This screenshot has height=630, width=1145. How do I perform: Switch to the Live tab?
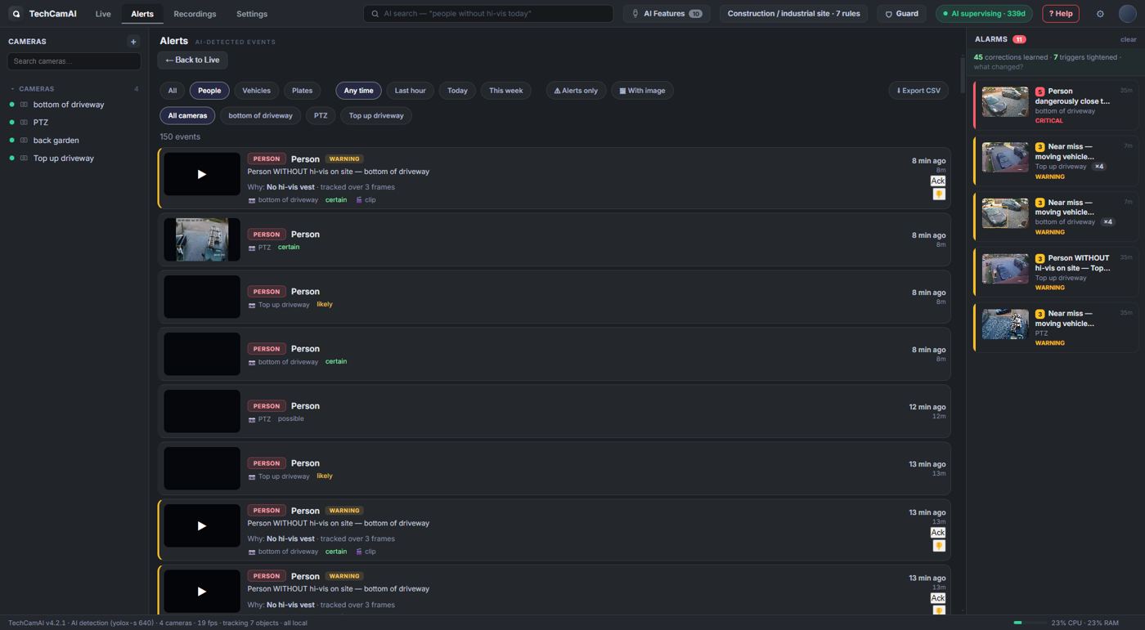pyautogui.click(x=103, y=14)
